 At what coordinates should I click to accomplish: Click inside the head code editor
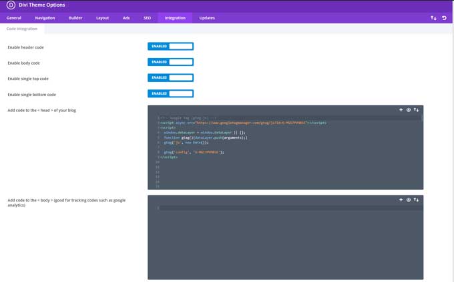coord(286,147)
